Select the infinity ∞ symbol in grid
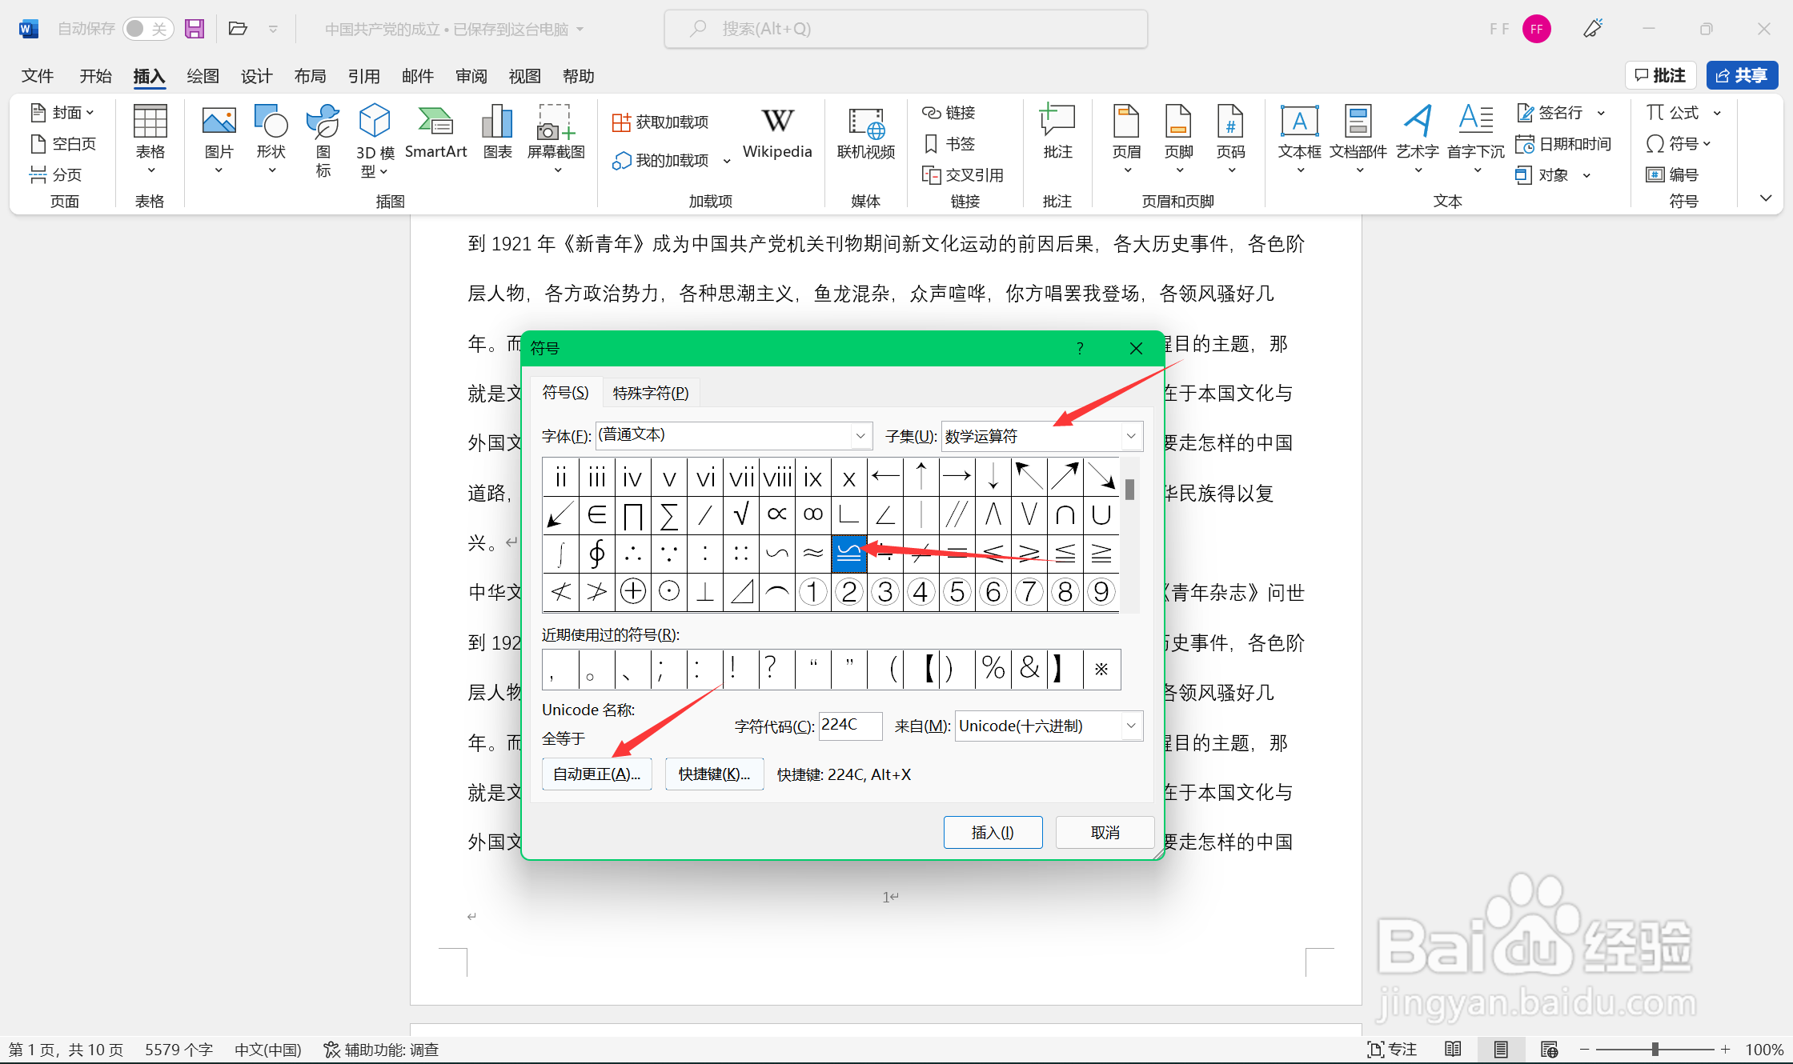 813,514
